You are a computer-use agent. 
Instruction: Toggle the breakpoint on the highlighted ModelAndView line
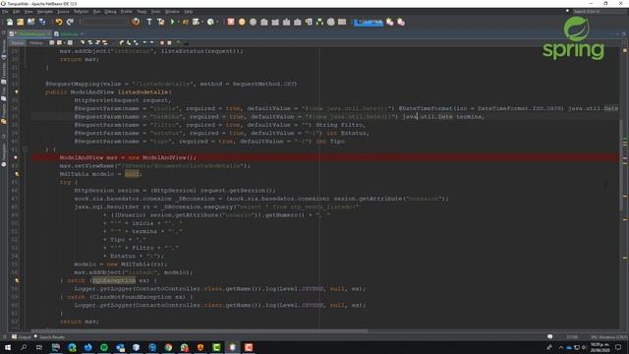pos(16,157)
